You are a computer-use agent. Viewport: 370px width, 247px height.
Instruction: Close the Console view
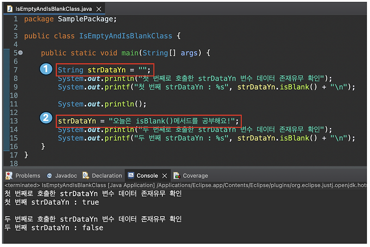(x=165, y=176)
